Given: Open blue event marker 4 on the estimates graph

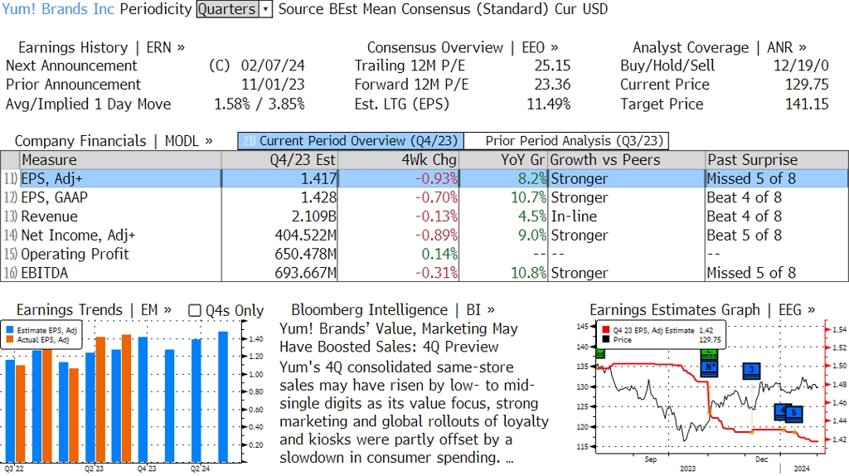Looking at the screenshot, I should click(x=781, y=411).
